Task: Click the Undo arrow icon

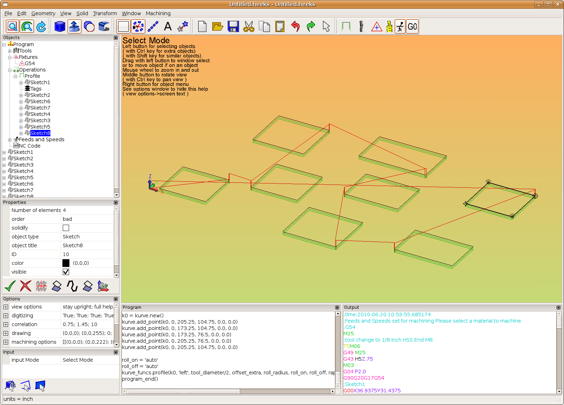Action: [296, 26]
